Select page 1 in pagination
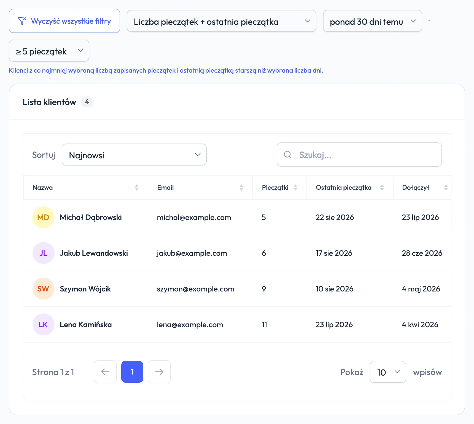This screenshot has height=424, width=474. (132, 372)
